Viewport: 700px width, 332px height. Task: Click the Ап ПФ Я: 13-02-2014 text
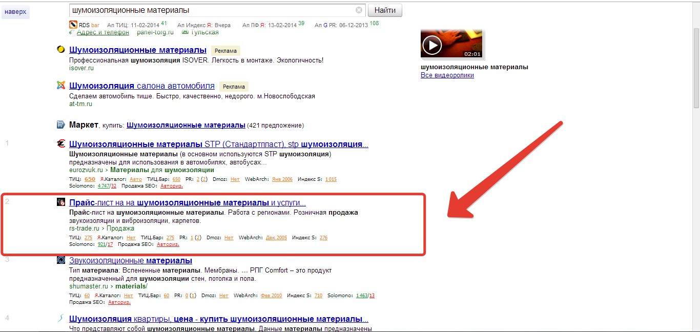tap(270, 25)
